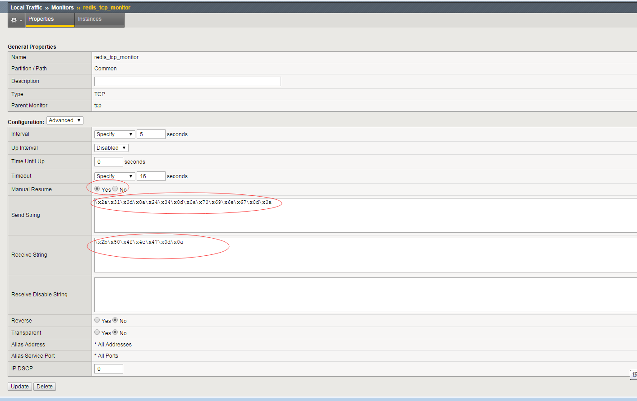Viewport: 637px width, 401px height.
Task: Open the gear settings menu icon
Action: (x=16, y=20)
